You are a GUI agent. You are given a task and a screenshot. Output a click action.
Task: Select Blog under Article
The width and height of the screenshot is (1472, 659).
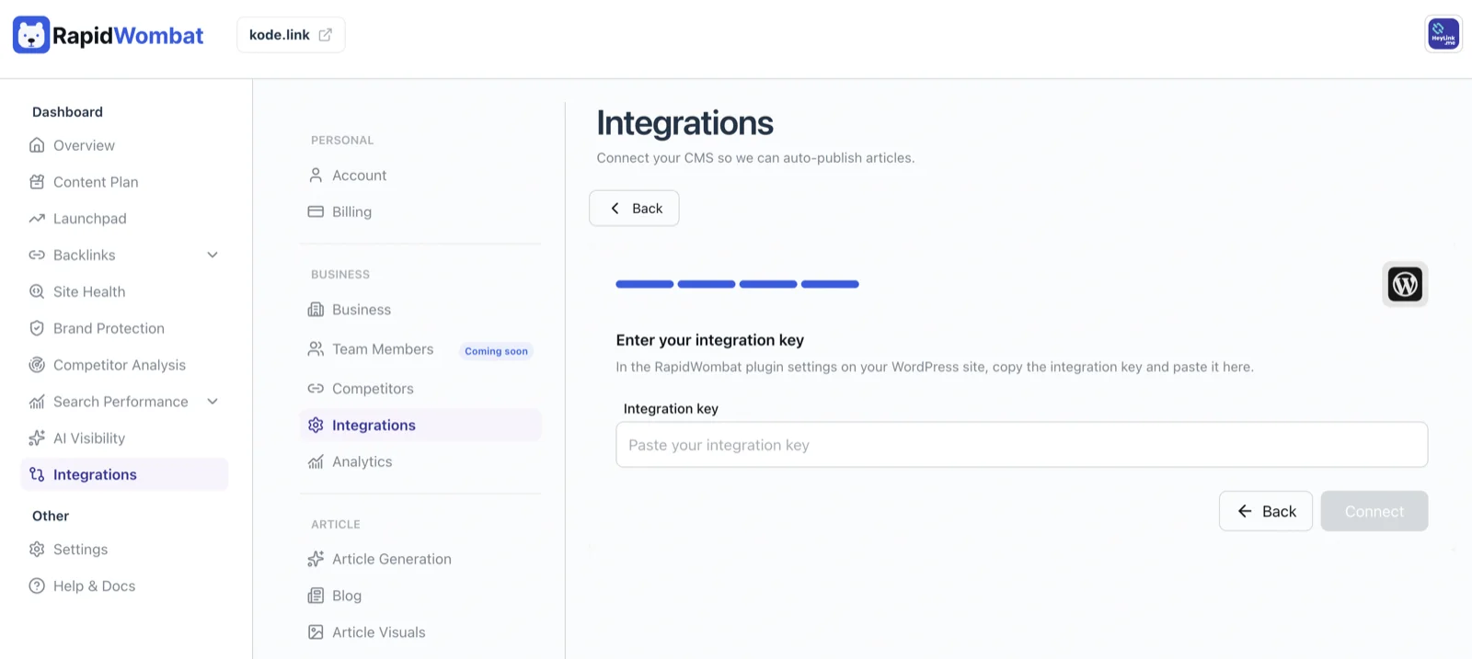pyautogui.click(x=347, y=596)
